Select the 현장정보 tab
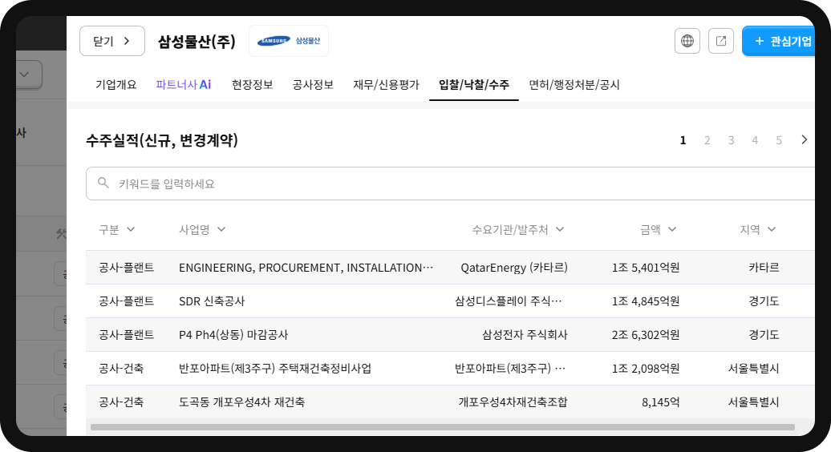The image size is (831, 452). click(x=252, y=85)
